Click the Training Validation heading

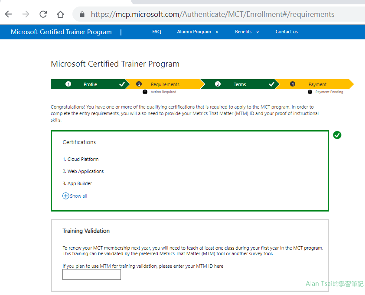86,231
